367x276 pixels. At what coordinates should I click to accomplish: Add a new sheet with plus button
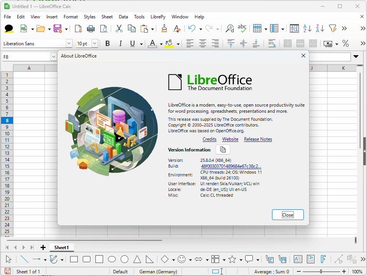coord(43,247)
